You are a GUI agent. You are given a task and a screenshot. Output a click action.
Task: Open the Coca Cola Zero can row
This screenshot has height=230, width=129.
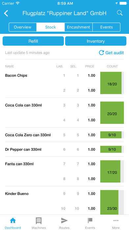(x=64, y=135)
